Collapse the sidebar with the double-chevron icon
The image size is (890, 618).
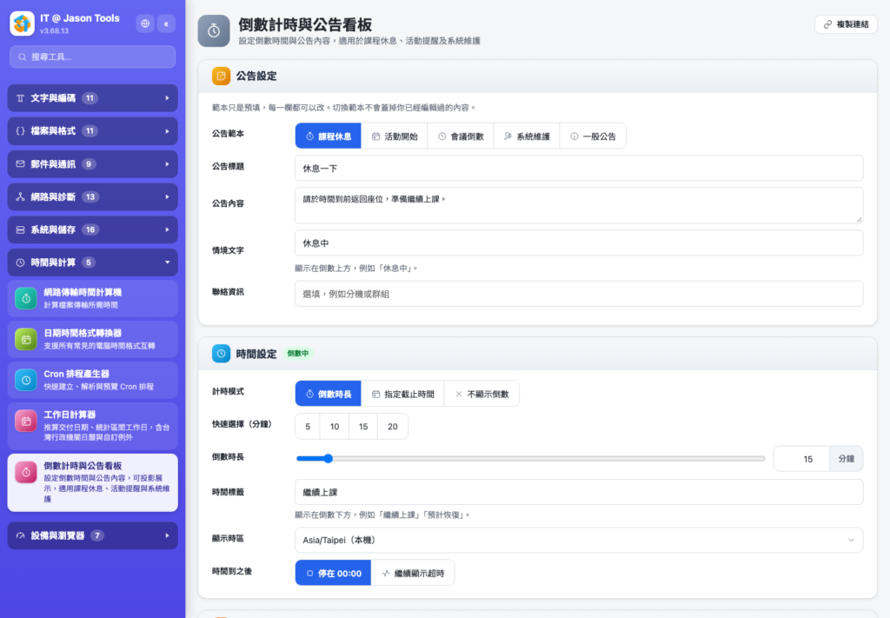166,23
